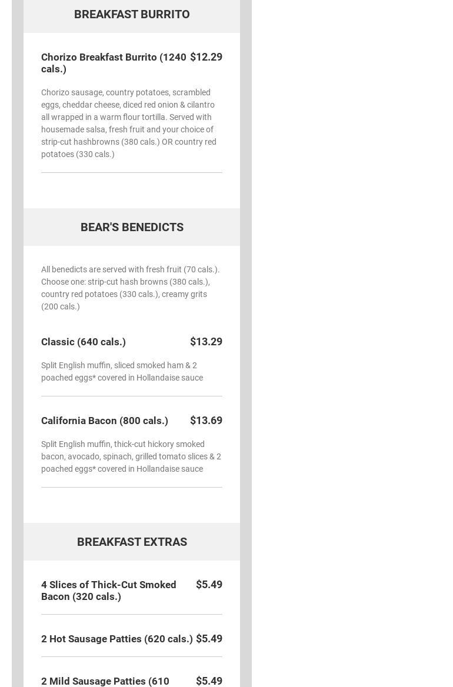Select 4 Slices of Thick-Cut Smoked Bacon
Screen dimensions: 453x687
(x=109, y=591)
